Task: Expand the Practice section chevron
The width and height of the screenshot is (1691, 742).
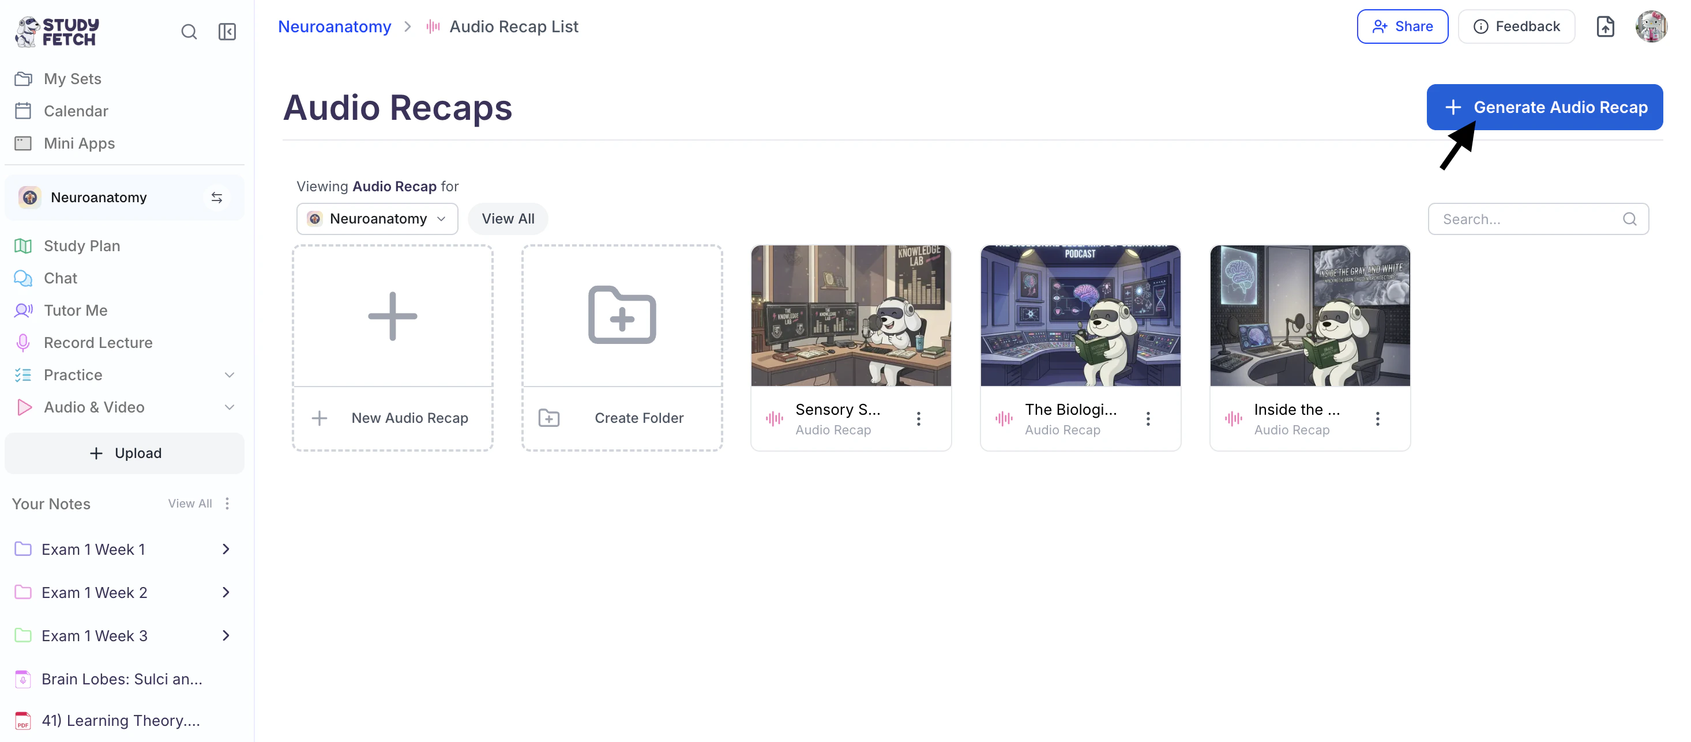Action: tap(229, 375)
